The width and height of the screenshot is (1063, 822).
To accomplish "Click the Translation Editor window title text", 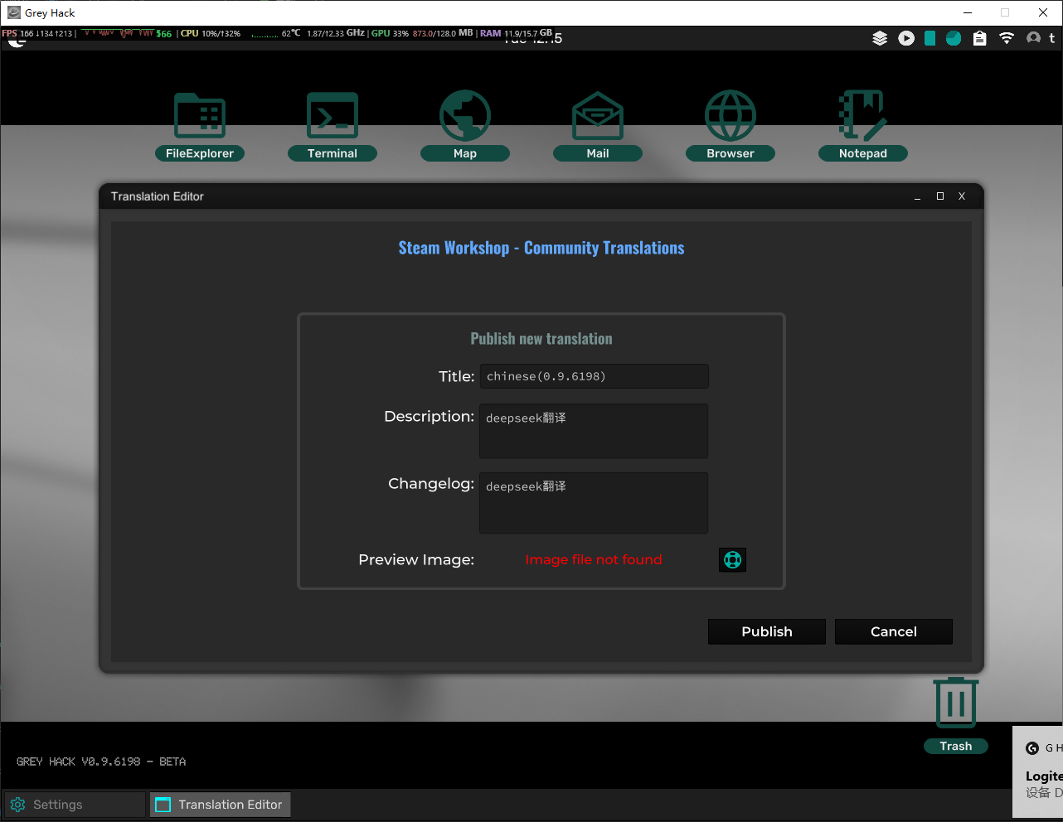I will click(158, 196).
